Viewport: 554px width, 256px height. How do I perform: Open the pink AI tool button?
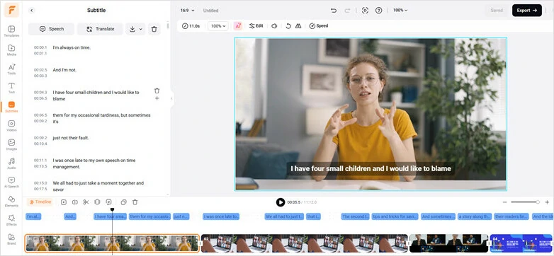coord(238,26)
